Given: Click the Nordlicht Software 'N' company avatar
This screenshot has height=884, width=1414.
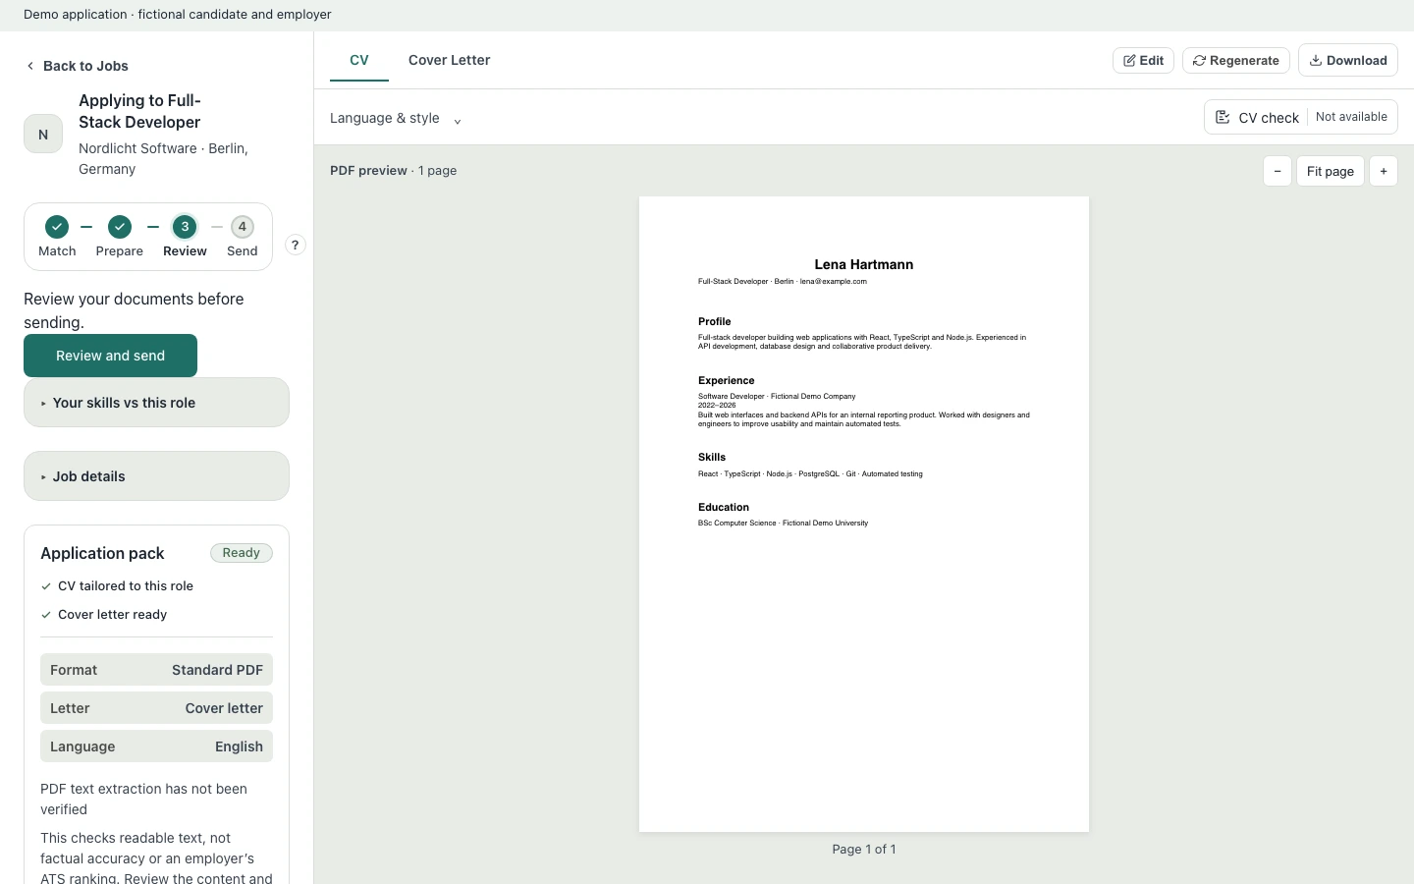Looking at the screenshot, I should [x=43, y=135].
